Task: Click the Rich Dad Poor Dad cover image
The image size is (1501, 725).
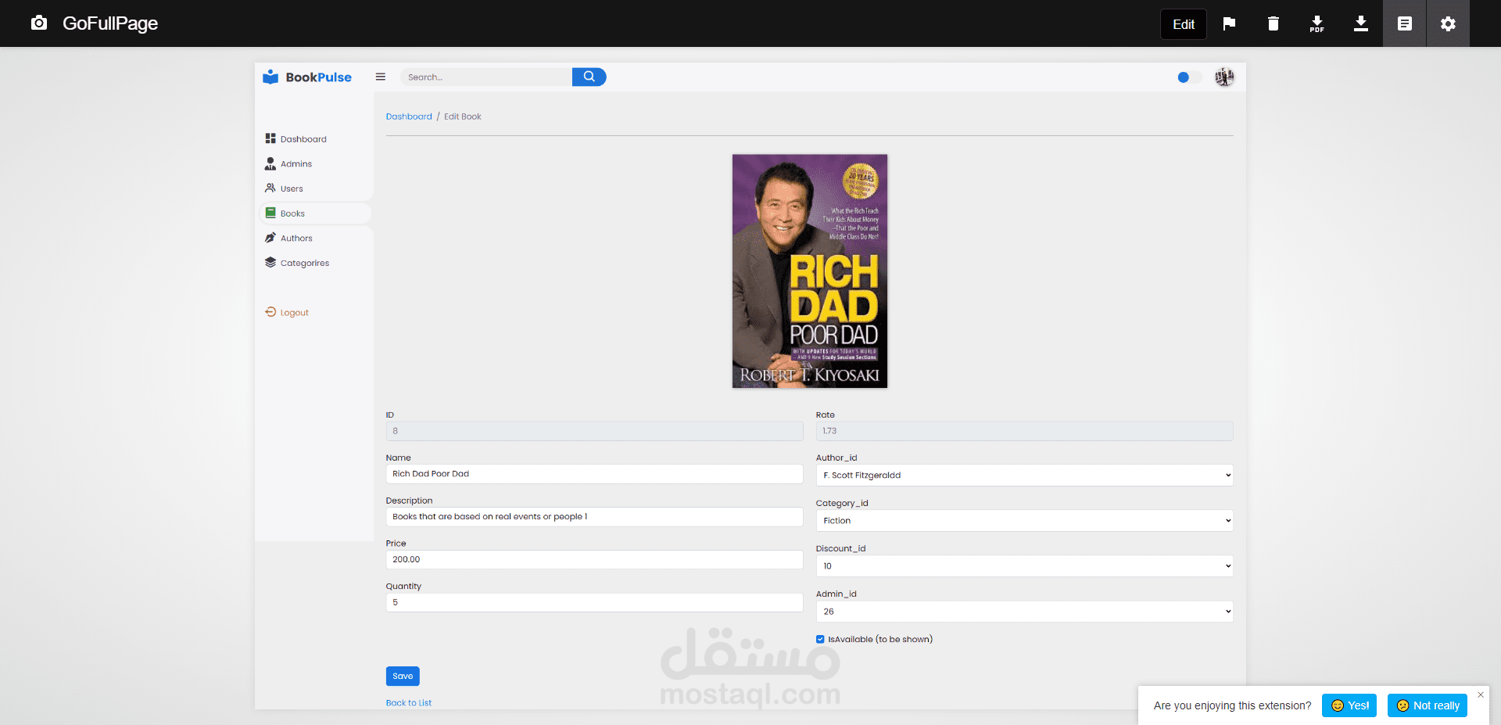Action: point(810,271)
